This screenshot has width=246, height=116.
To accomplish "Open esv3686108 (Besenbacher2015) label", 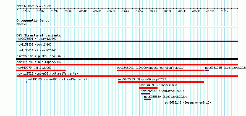I will point(188,102).
